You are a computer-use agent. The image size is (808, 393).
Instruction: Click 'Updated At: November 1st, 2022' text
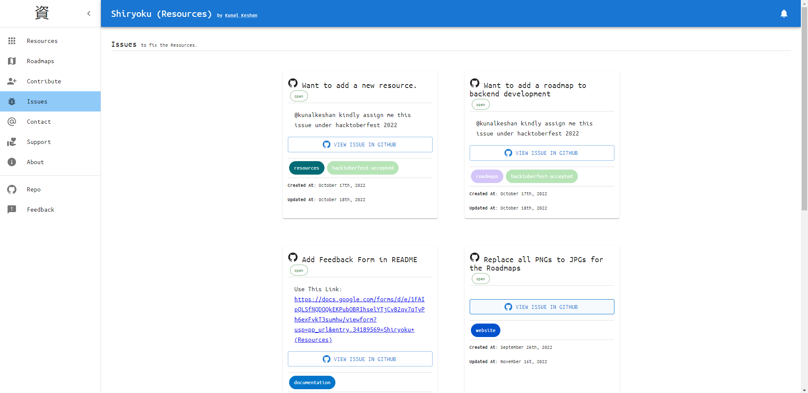508,362
